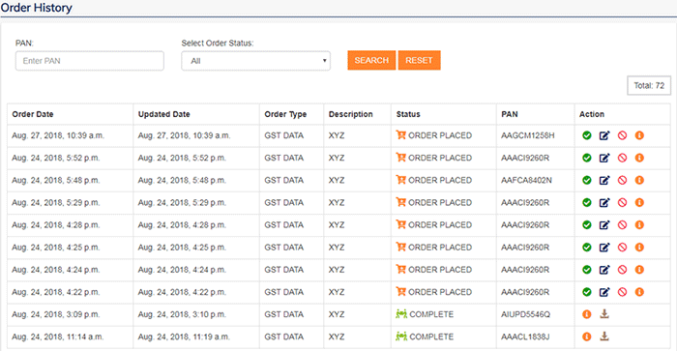
Task: Click edit icon for AAFCA8402N order
Action: pos(604,180)
